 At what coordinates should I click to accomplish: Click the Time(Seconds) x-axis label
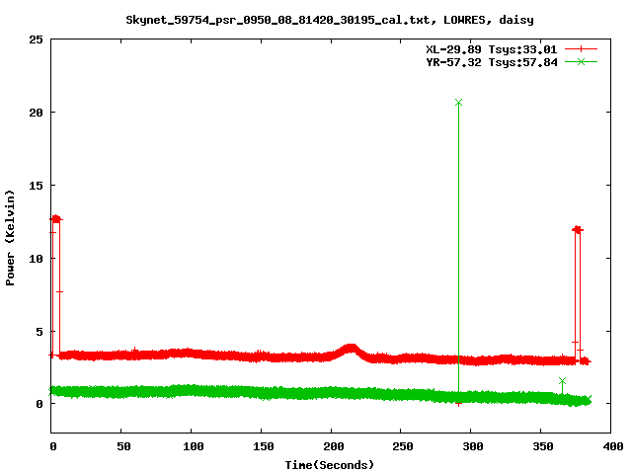[330, 465]
